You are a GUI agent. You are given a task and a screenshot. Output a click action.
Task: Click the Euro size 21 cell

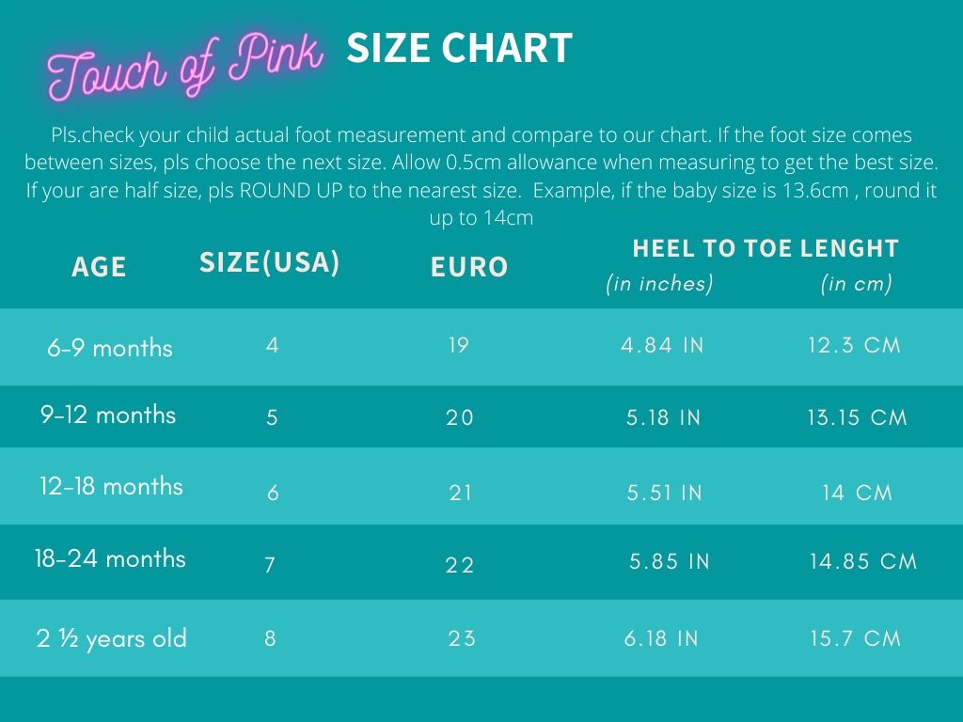tap(460, 493)
